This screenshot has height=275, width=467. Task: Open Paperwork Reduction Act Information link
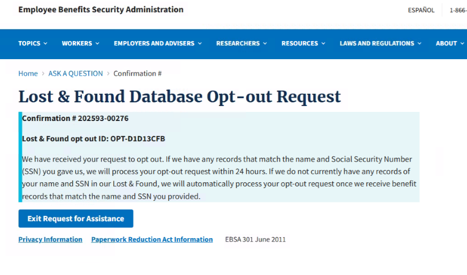(x=152, y=240)
